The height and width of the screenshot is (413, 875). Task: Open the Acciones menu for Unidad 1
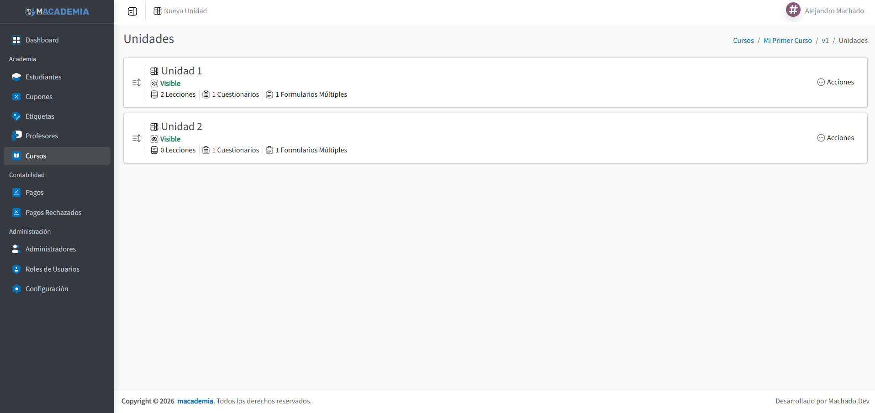(x=836, y=82)
